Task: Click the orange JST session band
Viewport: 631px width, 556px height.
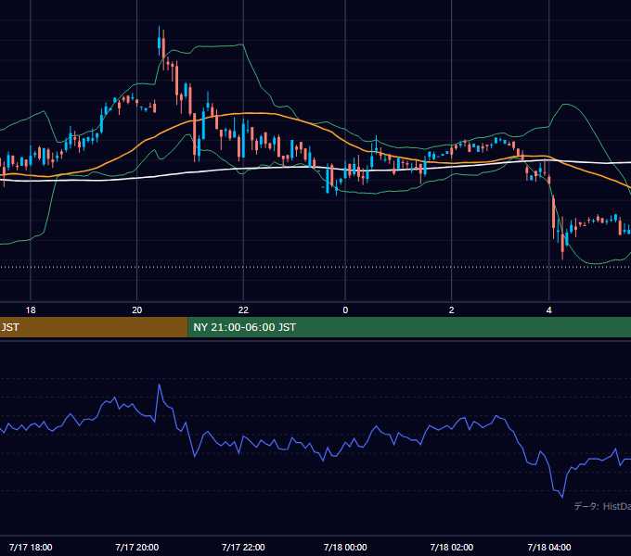Action: pyautogui.click(x=94, y=327)
